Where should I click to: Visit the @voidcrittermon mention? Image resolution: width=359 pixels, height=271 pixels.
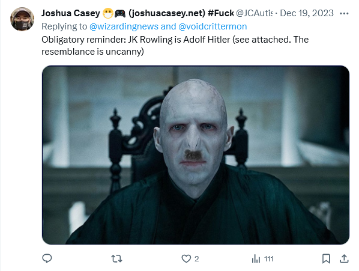(x=213, y=26)
